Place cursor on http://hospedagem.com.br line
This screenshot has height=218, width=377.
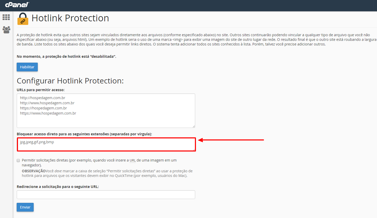pos(43,98)
